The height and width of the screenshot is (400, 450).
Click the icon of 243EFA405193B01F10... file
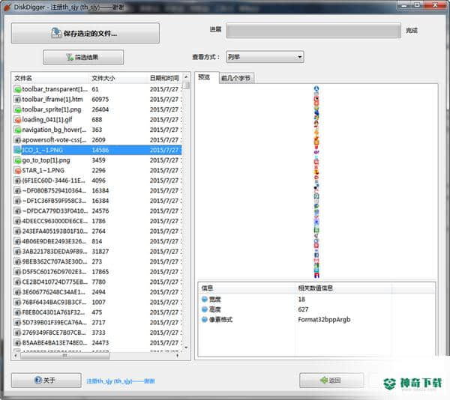coord(17,231)
